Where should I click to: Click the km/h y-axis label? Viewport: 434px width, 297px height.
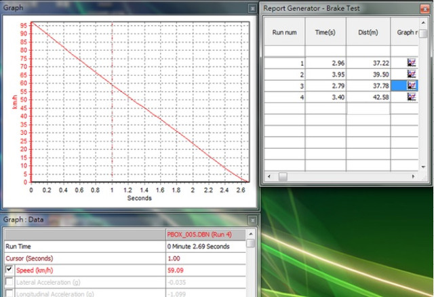15,102
